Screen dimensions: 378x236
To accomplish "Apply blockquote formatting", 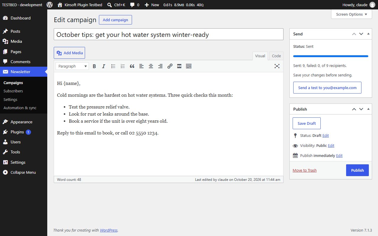I will (132, 66).
